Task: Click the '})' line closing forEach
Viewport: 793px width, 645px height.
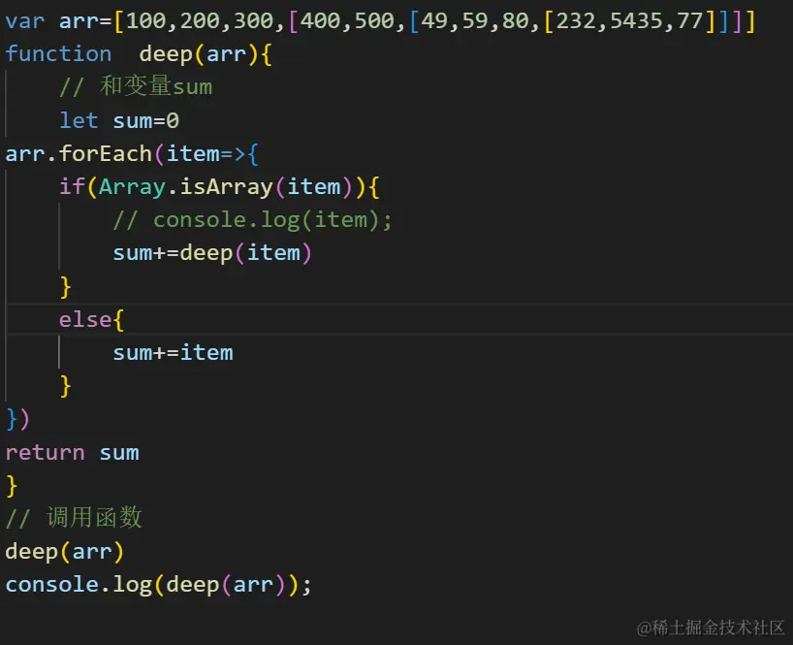Action: pos(17,419)
